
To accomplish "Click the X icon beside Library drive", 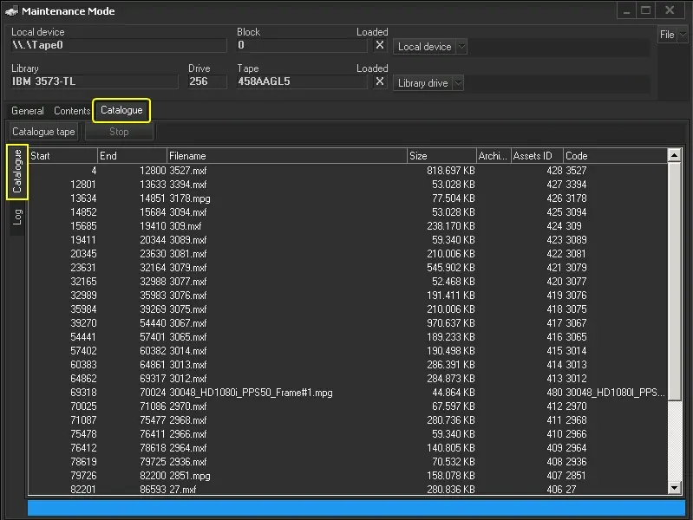I will [380, 82].
